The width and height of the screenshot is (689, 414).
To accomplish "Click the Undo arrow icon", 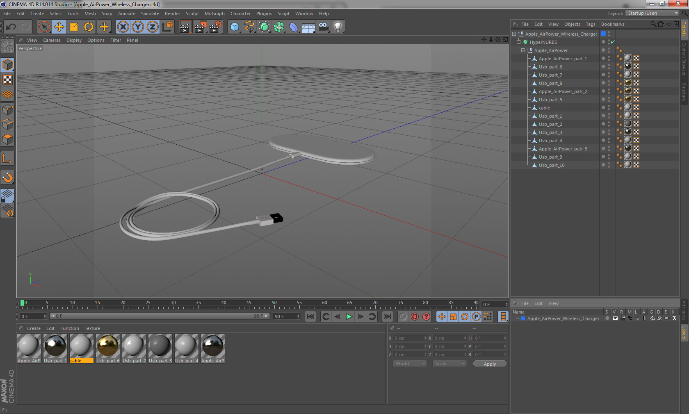I will [x=11, y=27].
